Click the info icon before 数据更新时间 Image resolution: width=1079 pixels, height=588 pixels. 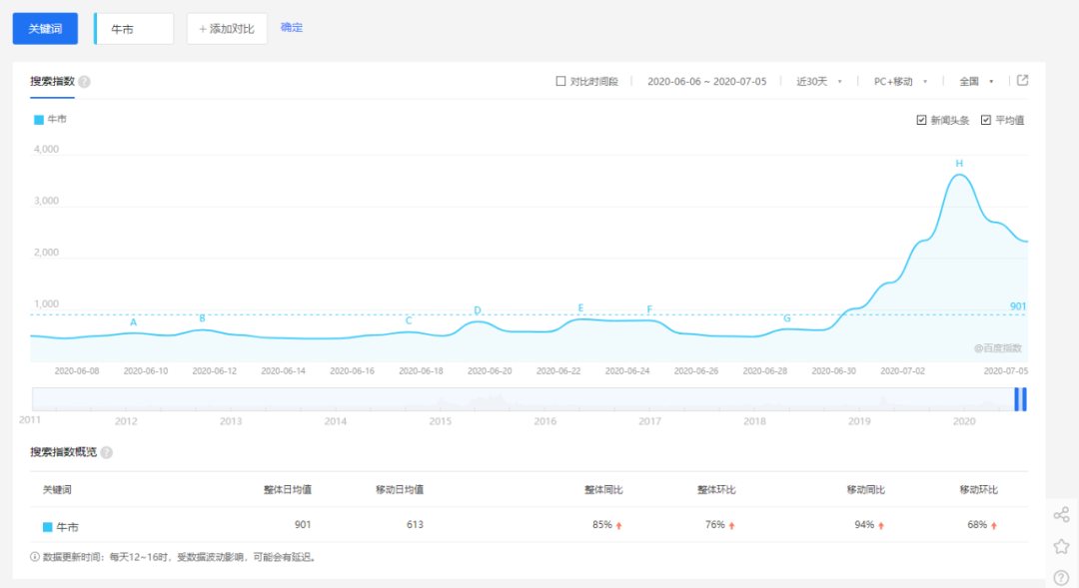tap(35, 557)
